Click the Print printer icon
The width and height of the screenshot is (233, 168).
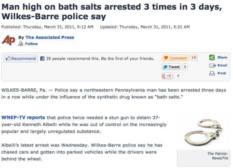click(212, 73)
